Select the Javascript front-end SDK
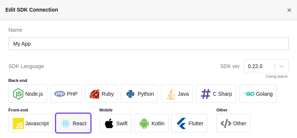Image resolution: width=297 pixels, height=138 pixels. [31, 123]
